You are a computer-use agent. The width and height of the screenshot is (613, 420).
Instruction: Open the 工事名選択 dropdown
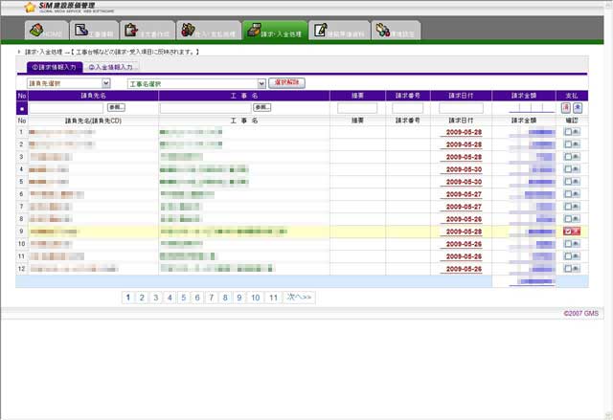194,83
